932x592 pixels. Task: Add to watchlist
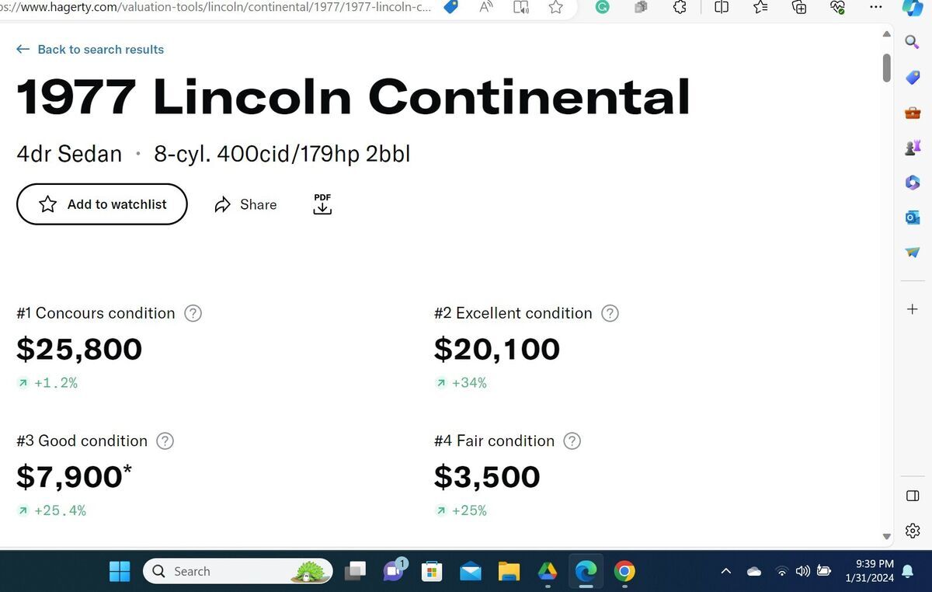(x=102, y=204)
